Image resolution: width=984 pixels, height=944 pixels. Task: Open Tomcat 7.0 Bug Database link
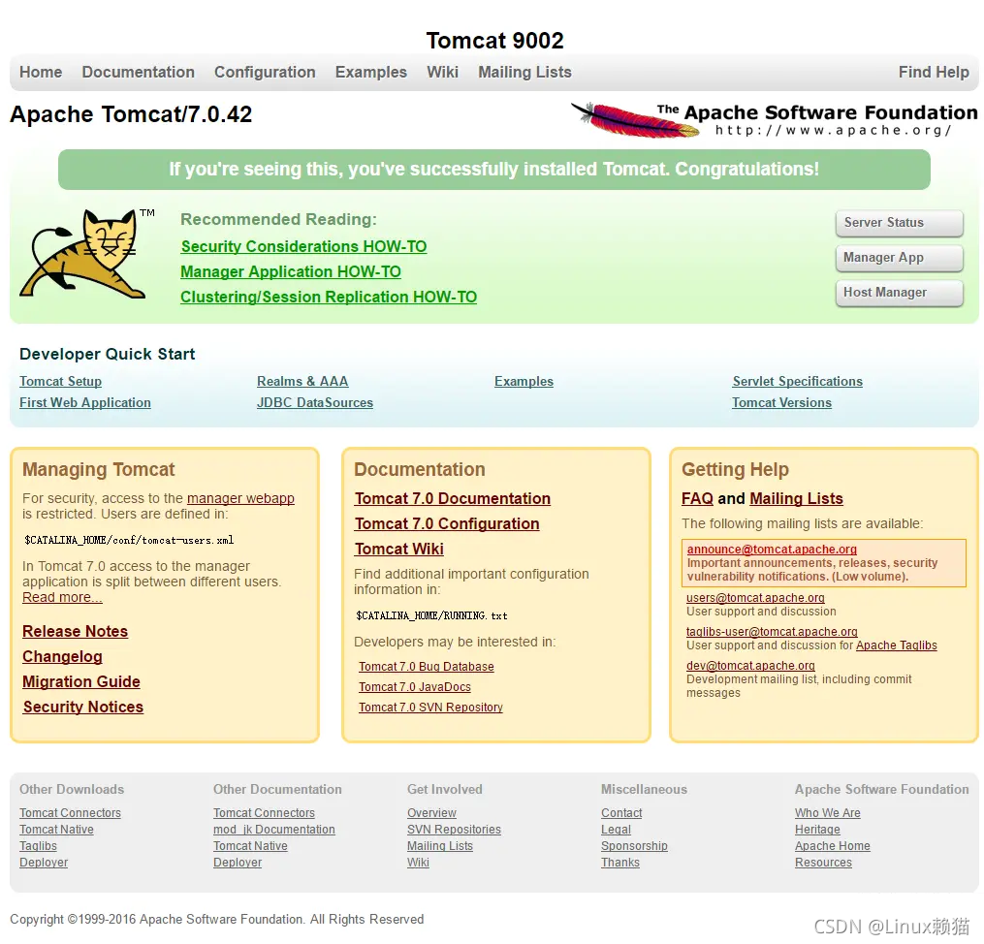tap(427, 667)
